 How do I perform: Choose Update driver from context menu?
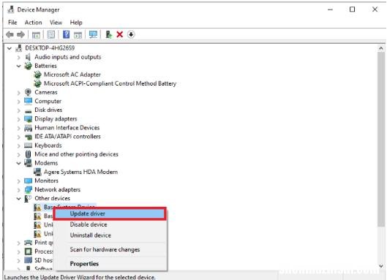point(110,213)
